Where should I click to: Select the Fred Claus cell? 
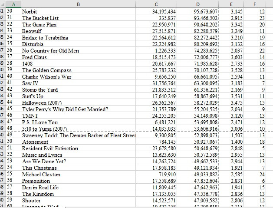pyautogui.click(x=79, y=57)
